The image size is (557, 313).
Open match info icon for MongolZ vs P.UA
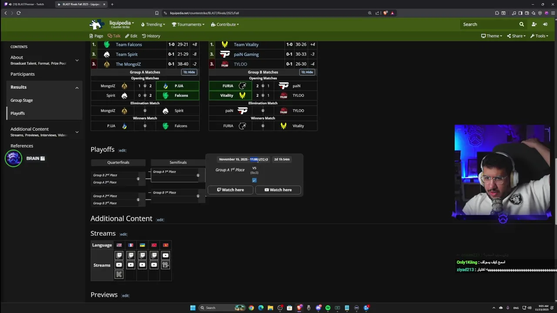(x=145, y=86)
